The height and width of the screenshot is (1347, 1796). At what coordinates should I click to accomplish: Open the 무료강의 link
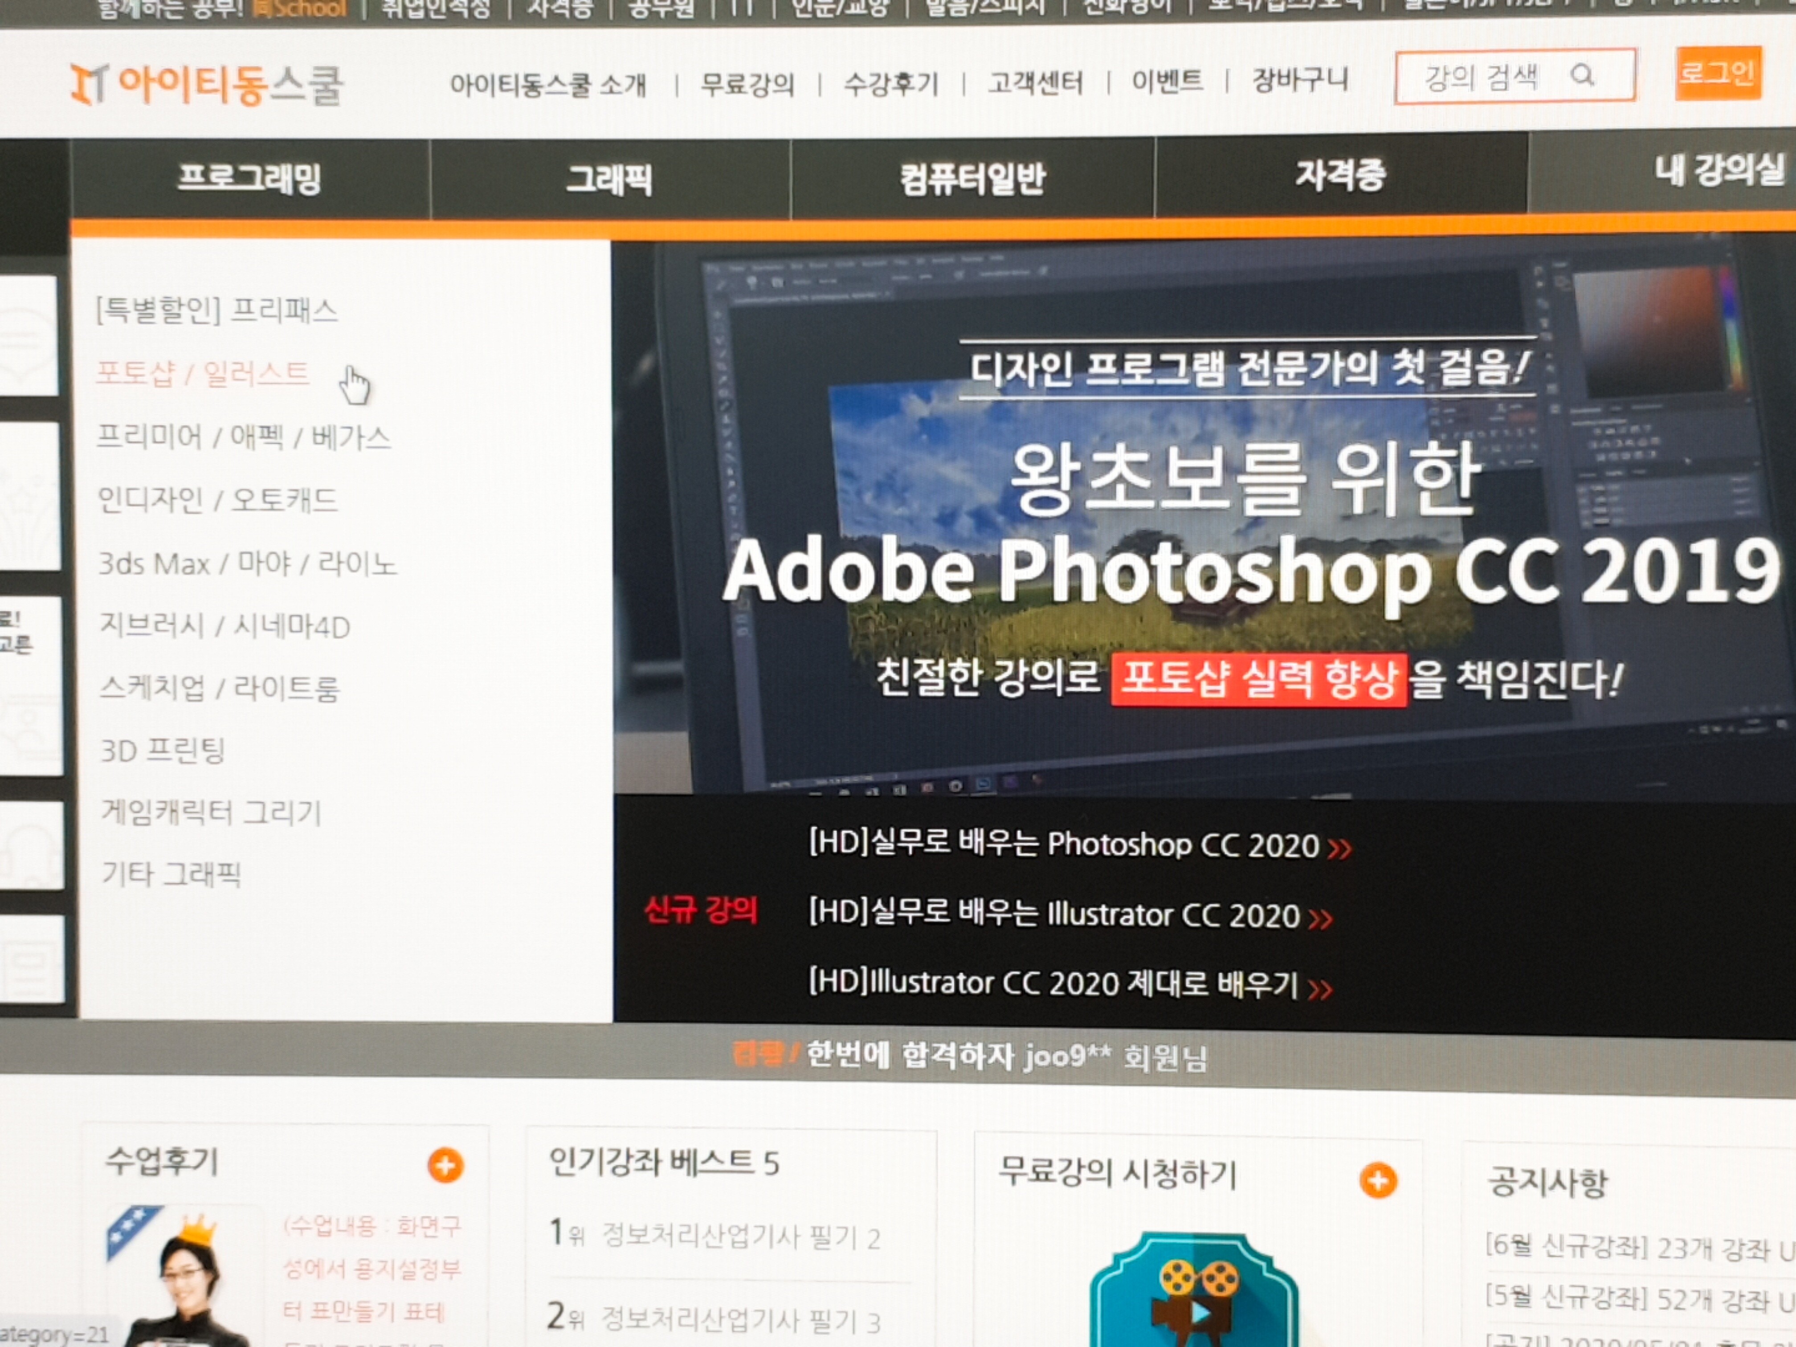coord(747,83)
